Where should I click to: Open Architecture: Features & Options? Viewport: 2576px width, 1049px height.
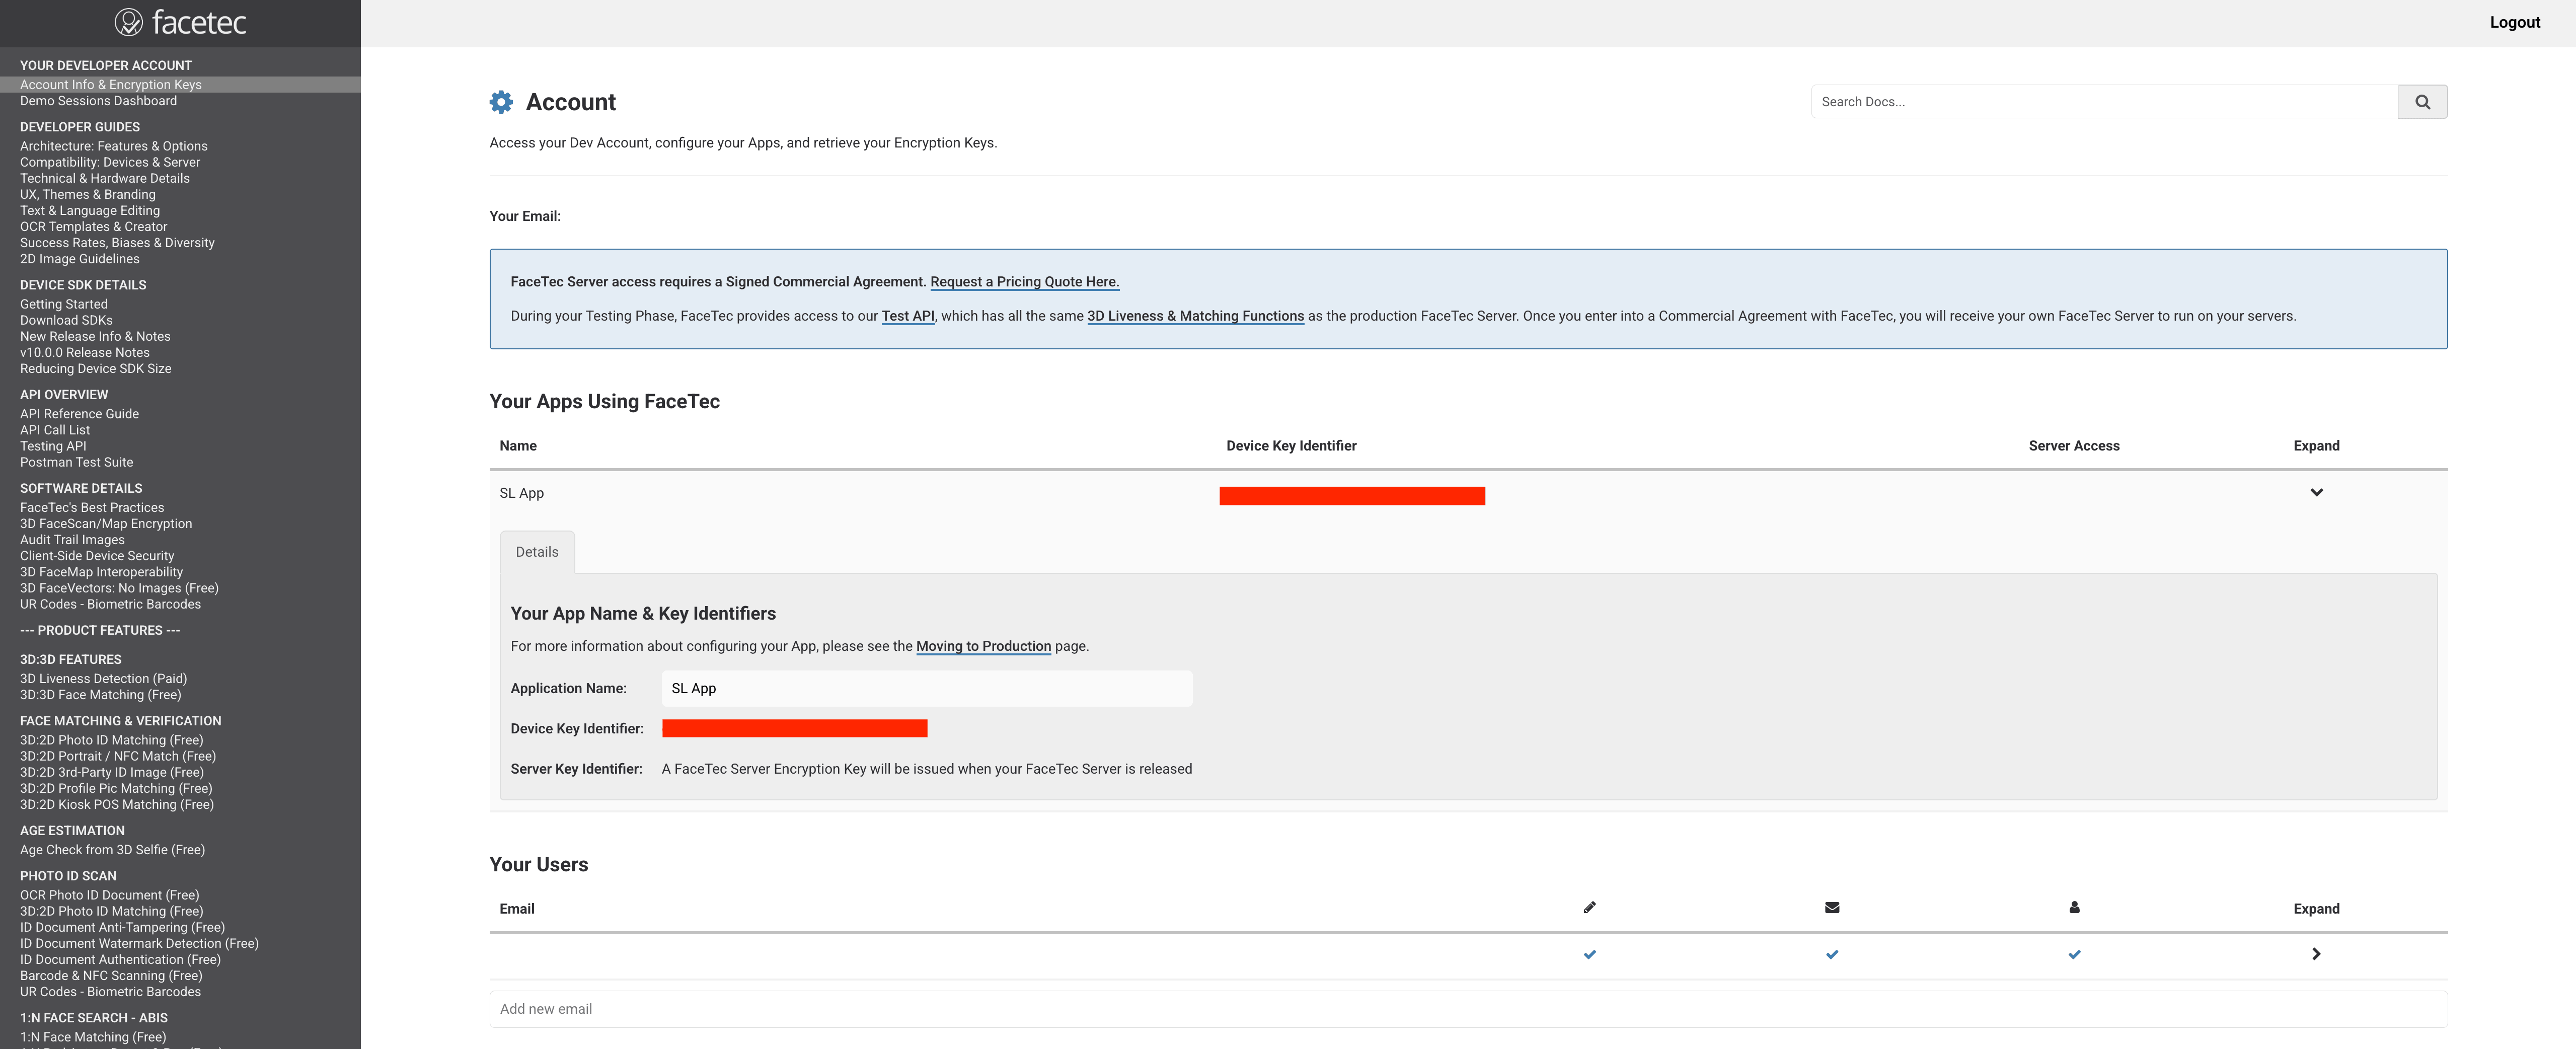click(x=114, y=146)
